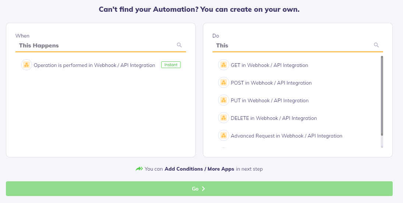Click the Instant badge on trigger

(171, 65)
